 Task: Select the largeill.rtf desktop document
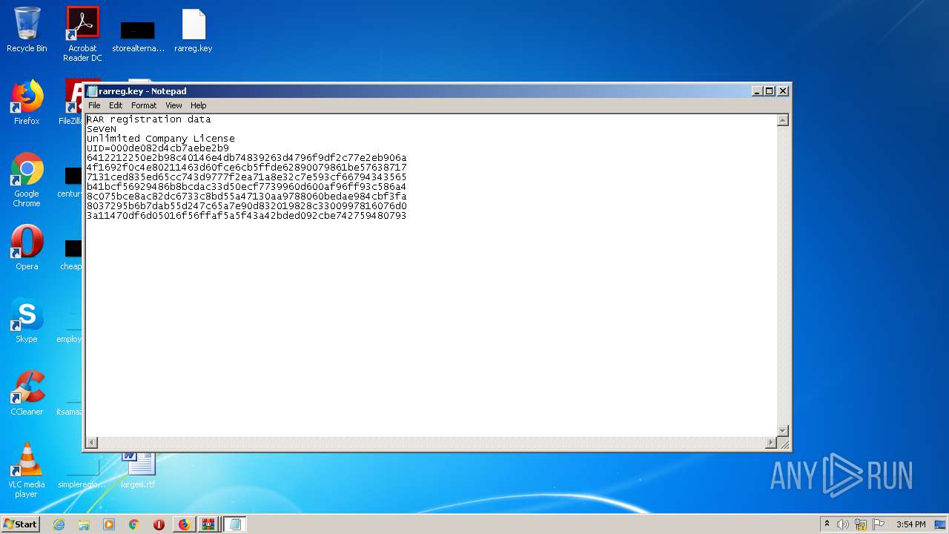click(x=139, y=470)
